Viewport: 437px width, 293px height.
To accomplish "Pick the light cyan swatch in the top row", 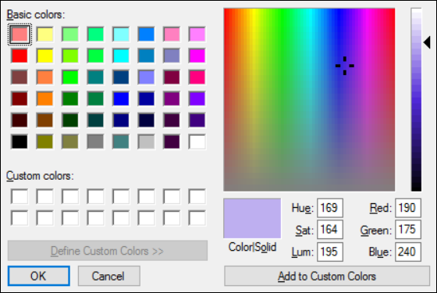I will (x=121, y=34).
